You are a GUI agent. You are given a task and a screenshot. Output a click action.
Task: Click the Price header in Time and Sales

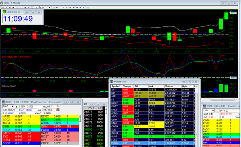(91, 108)
